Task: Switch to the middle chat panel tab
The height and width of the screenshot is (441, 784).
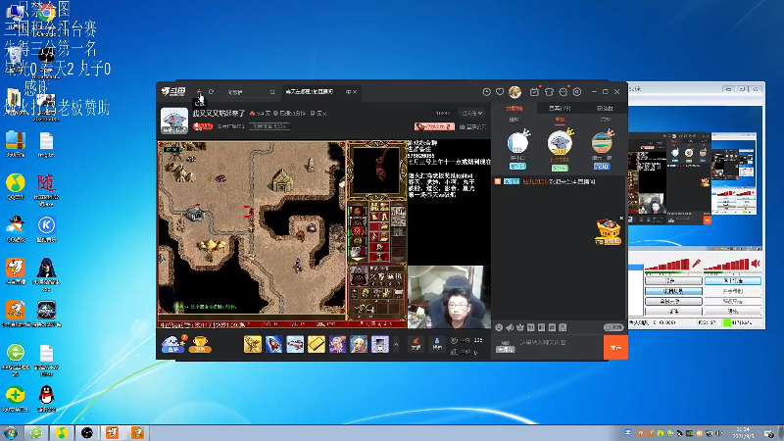Action: [560, 108]
